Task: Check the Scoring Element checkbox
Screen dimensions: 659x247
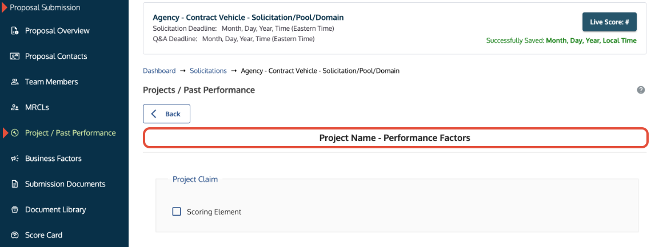Action: tap(177, 212)
